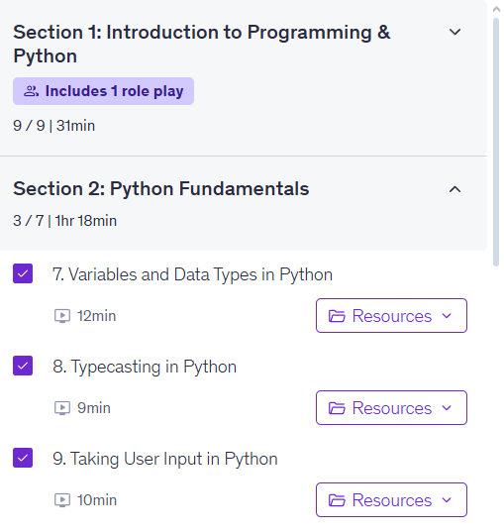Image resolution: width=504 pixels, height=532 pixels.
Task: Click the 10min duration label
Action: (x=97, y=500)
